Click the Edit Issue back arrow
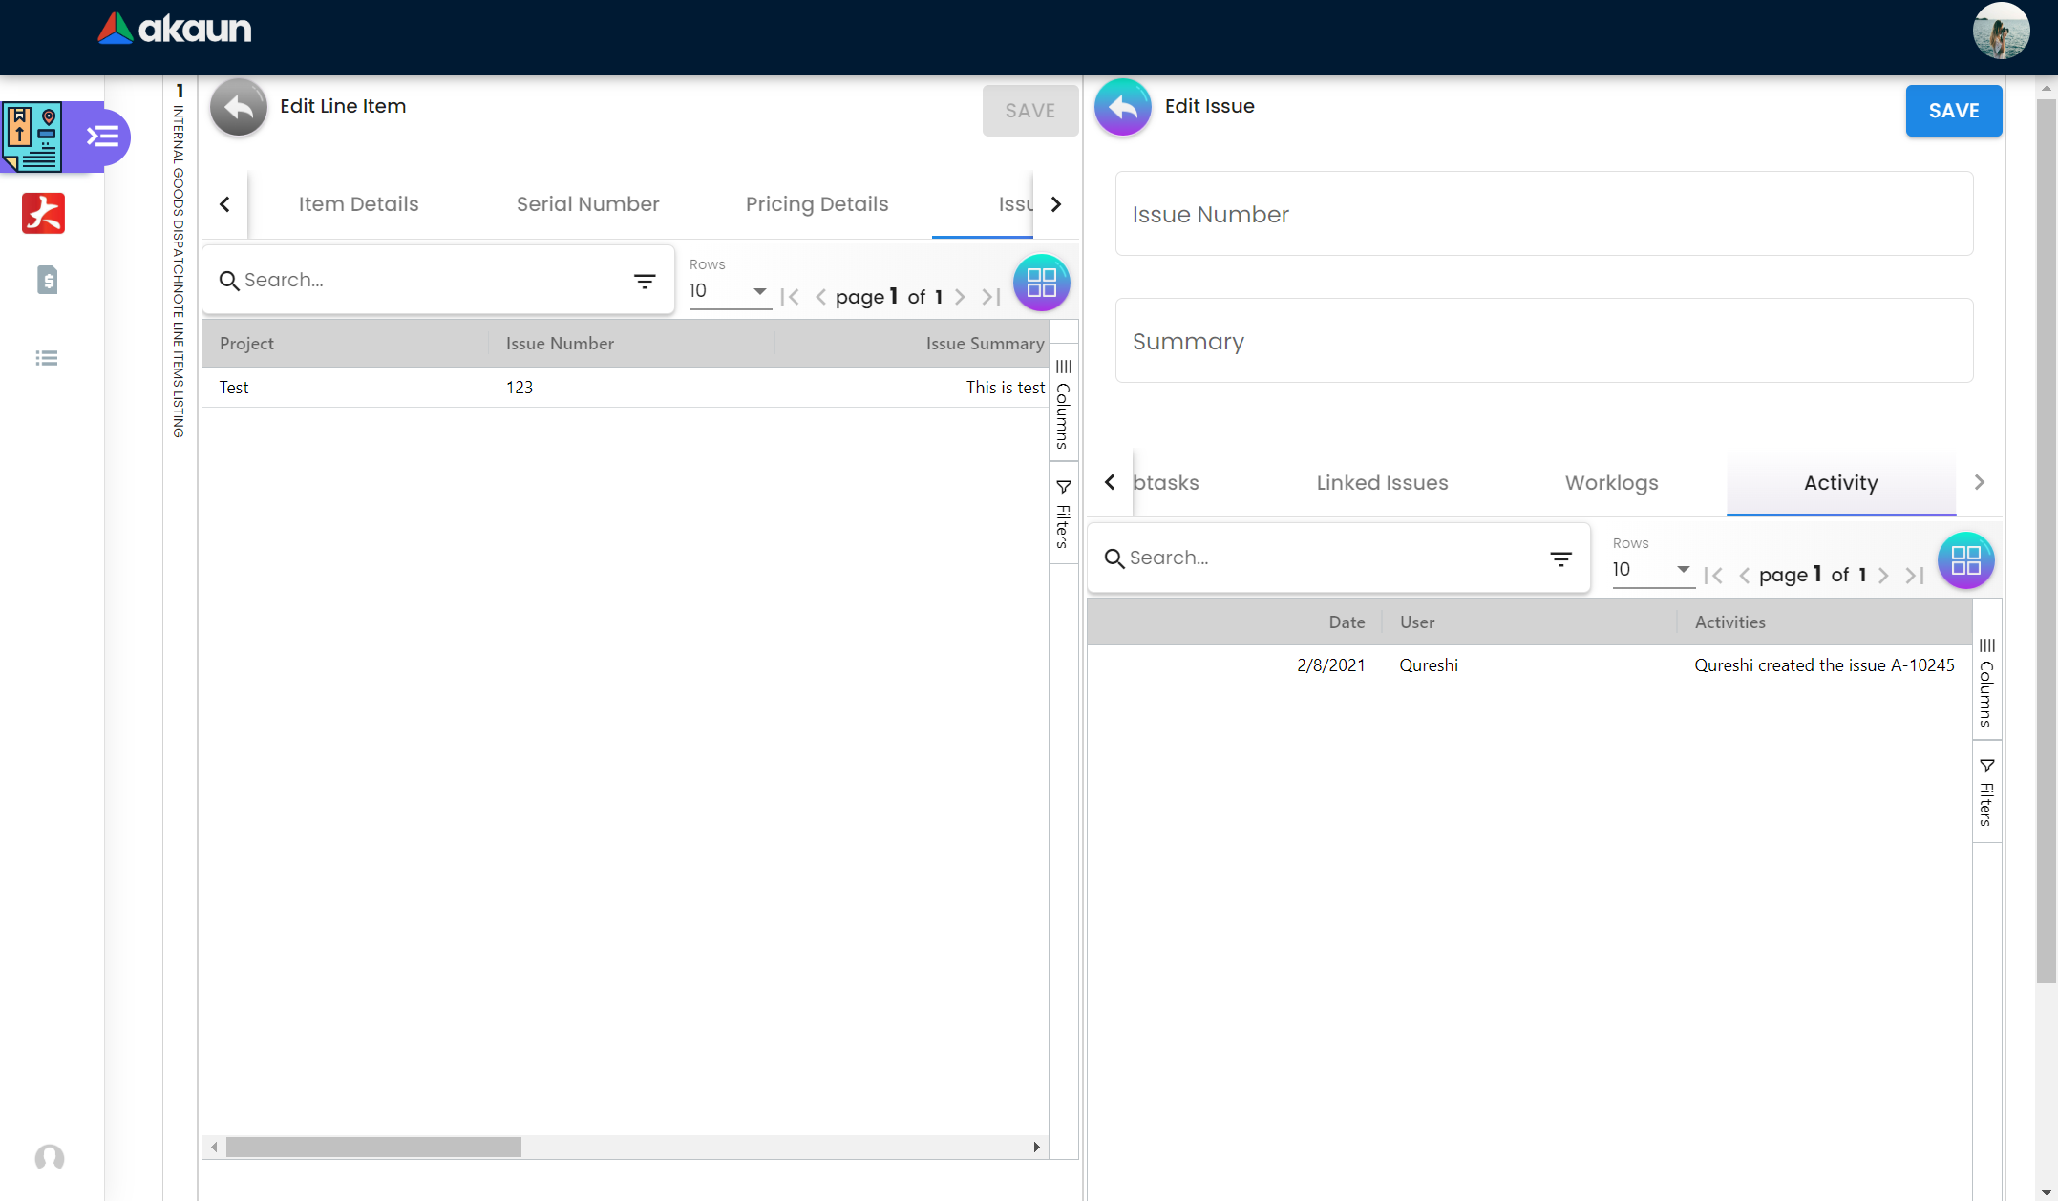2058x1201 pixels. 1122,108
